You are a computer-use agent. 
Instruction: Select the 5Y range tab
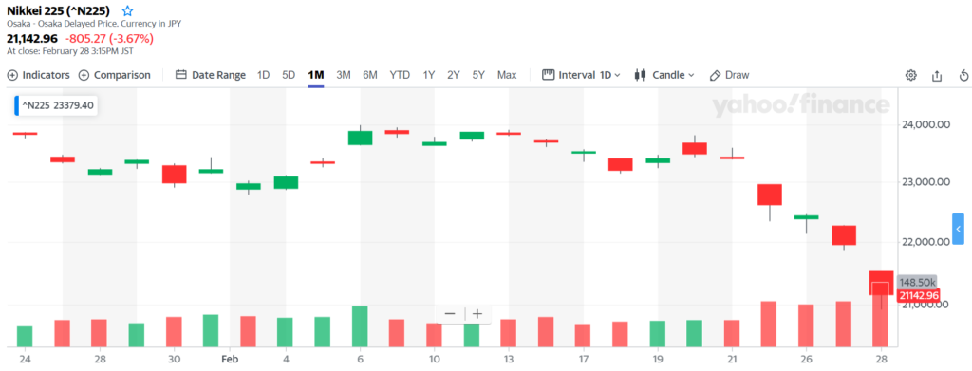[x=478, y=75]
